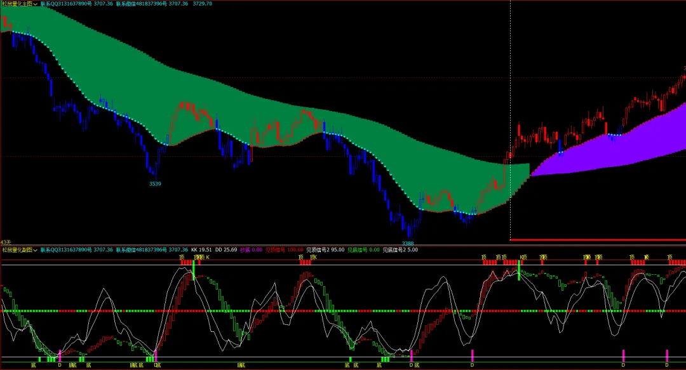This screenshot has width=686, height=370.
Task: Click the 见顶信号2 95.00 label
Action: [x=325, y=249]
